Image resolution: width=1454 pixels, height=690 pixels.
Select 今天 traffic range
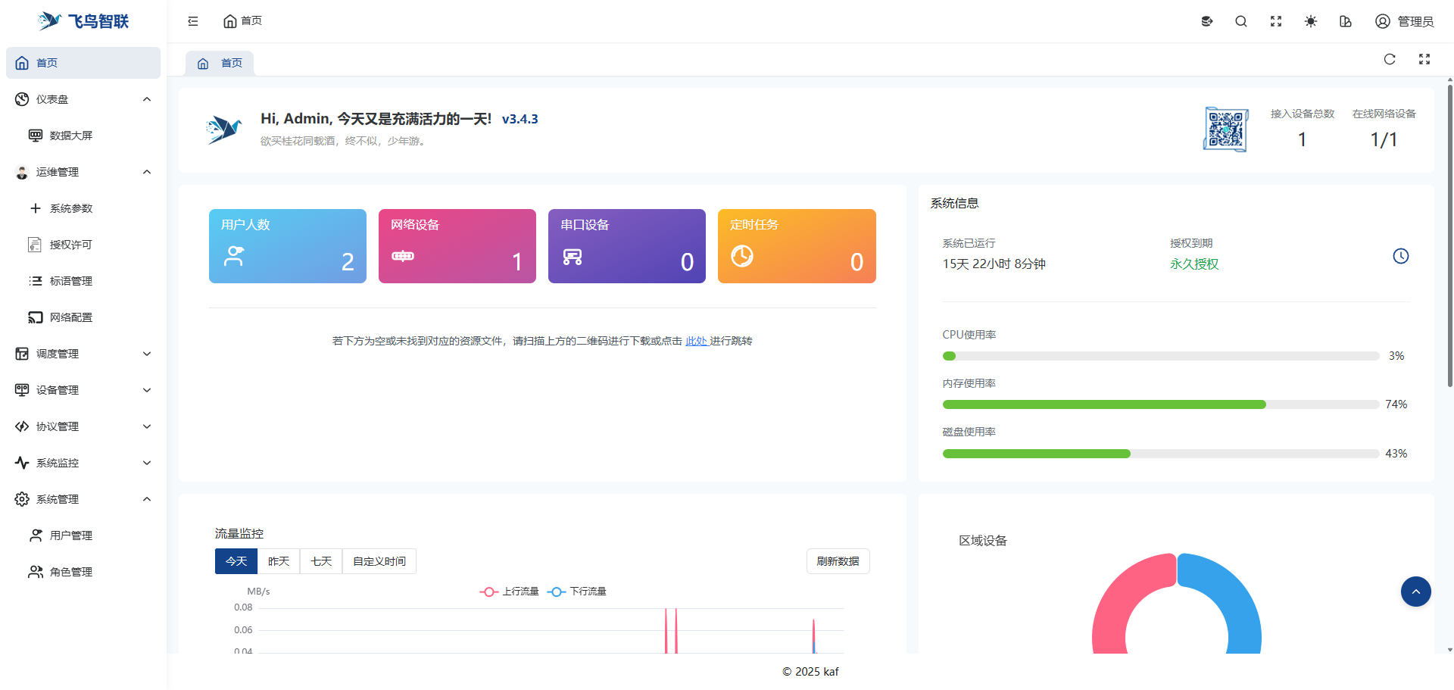[236, 561]
